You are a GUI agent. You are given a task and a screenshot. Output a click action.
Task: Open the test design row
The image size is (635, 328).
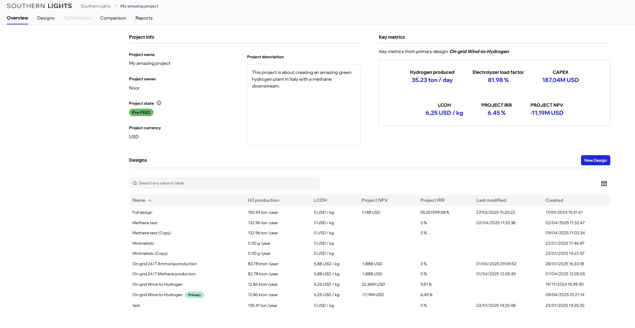[369, 306]
